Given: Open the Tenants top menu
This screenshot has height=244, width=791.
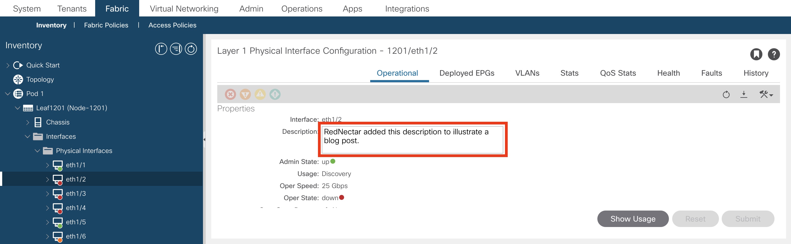Looking at the screenshot, I should (72, 8).
